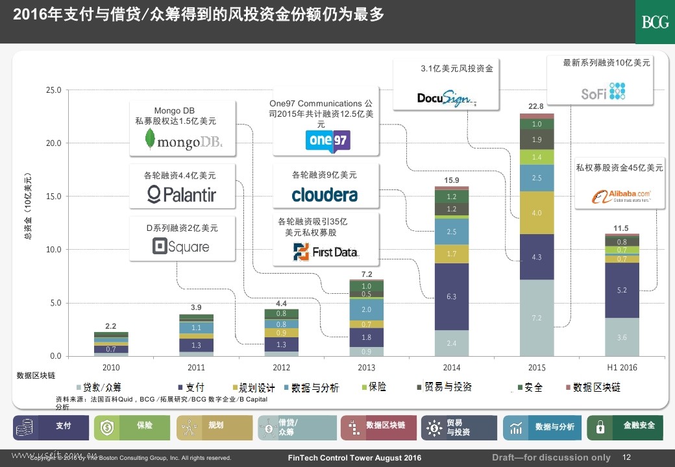Screen dimensions: 675x467
Task: Click the shield dollar icon beside 保险
Action: 106,428
